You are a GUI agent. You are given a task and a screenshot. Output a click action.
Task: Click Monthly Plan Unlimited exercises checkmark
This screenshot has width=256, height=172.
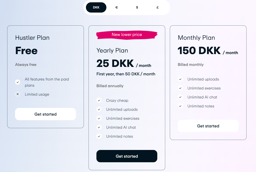point(180,88)
